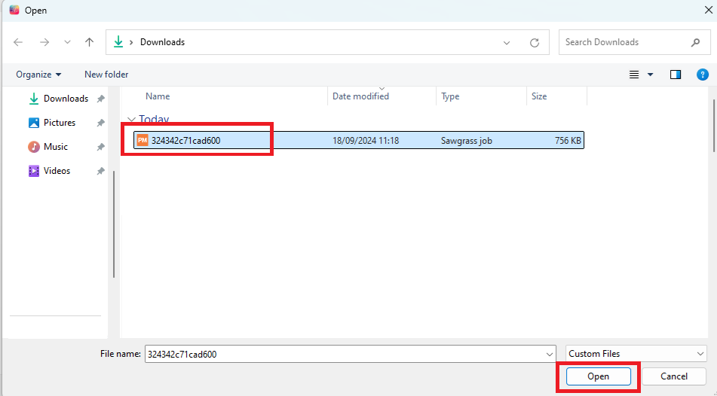
Task: Click the search magnifier icon
Action: click(x=695, y=42)
